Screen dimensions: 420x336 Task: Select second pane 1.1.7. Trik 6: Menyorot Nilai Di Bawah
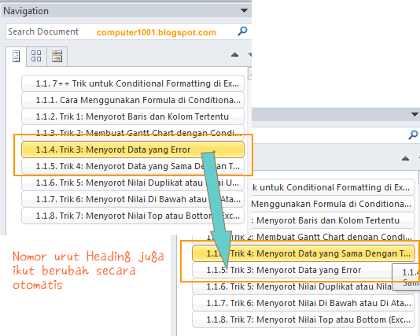pos(304,303)
